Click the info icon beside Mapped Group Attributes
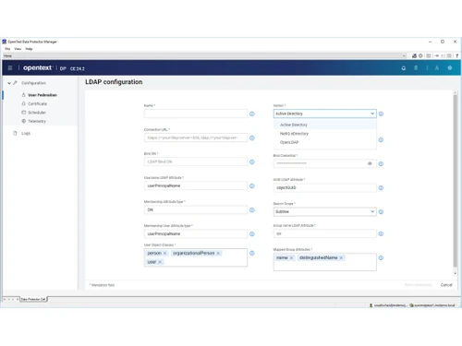 click(381, 257)
